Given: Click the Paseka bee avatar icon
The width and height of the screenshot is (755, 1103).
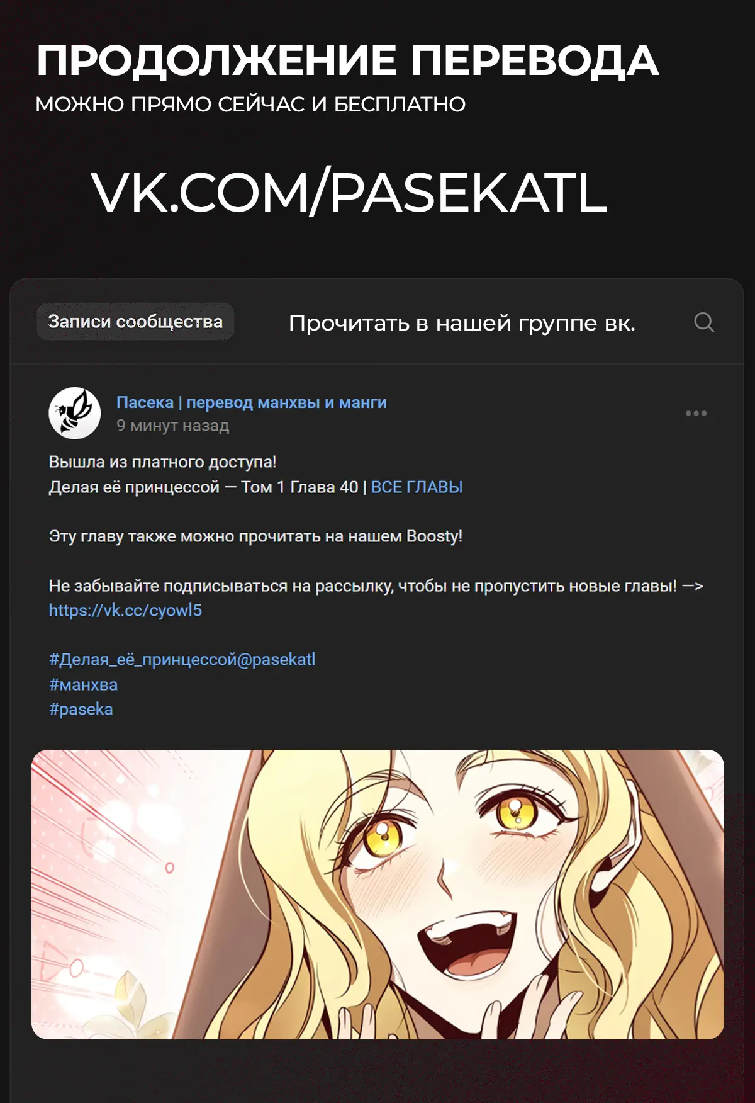Looking at the screenshot, I should [x=75, y=413].
